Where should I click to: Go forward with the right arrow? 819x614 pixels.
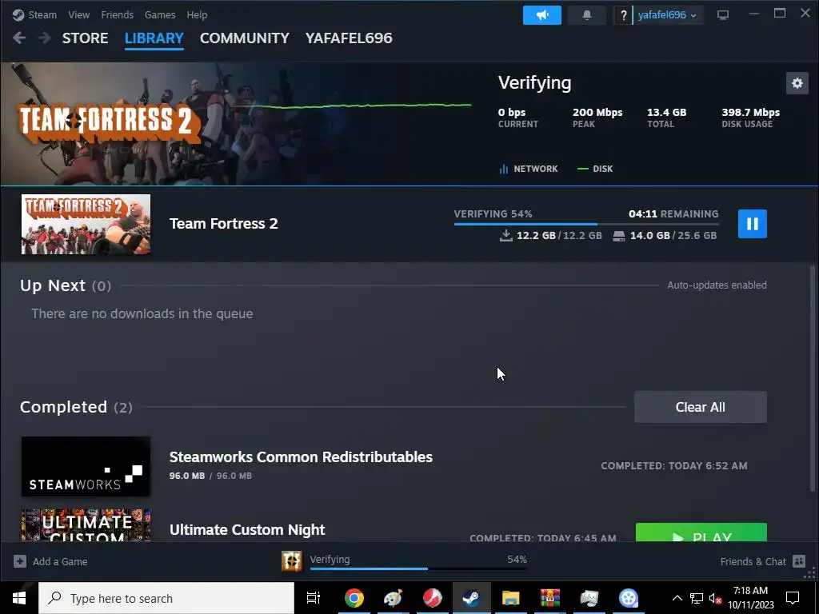(x=45, y=38)
